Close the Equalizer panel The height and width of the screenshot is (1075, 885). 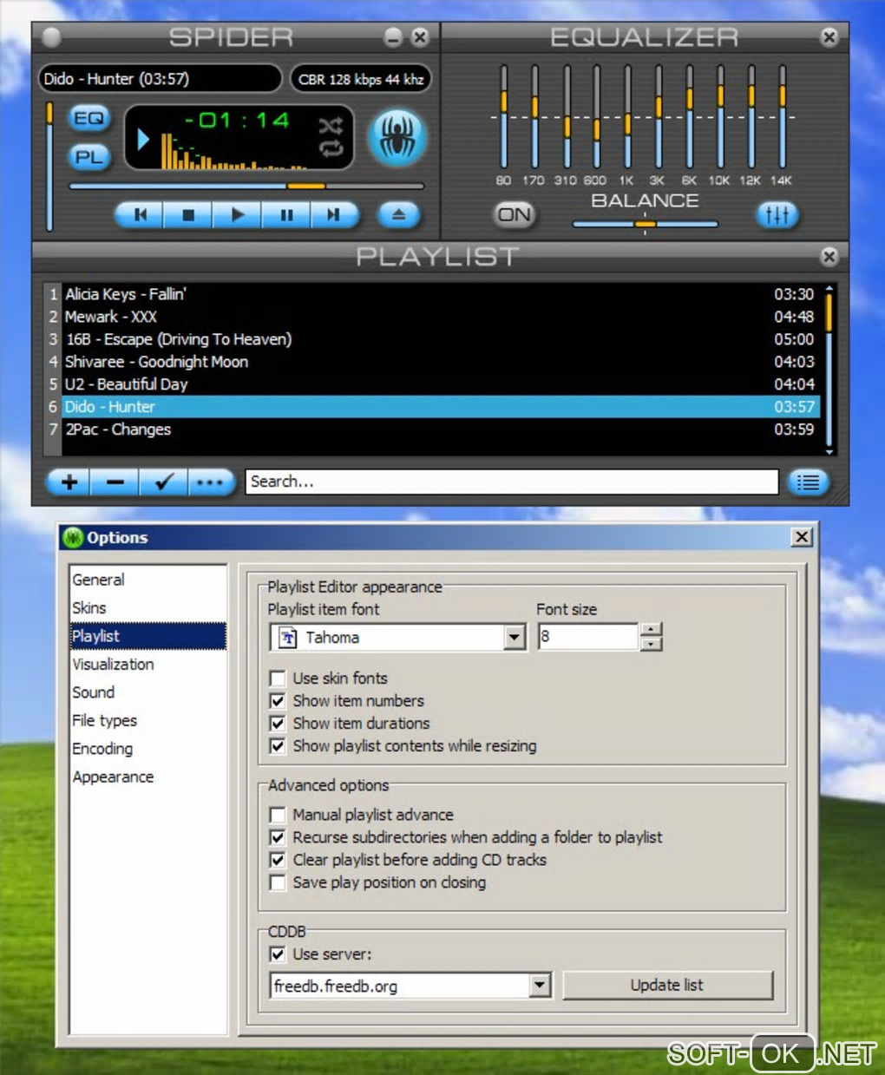829,36
